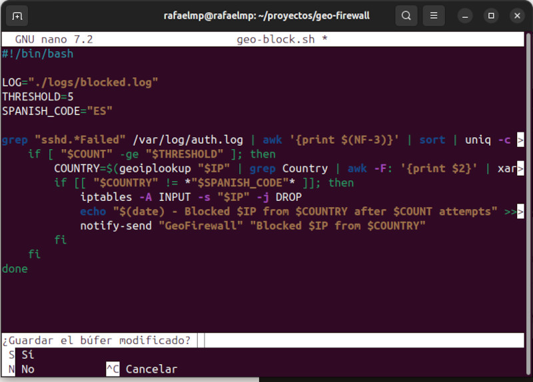
Task: Minimize the terminal window
Action: point(465,16)
